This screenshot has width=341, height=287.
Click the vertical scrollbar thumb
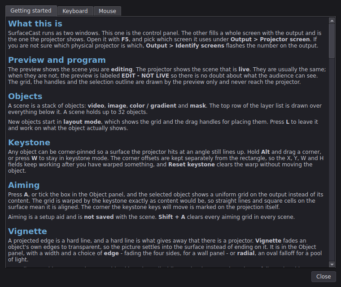point(332,41)
